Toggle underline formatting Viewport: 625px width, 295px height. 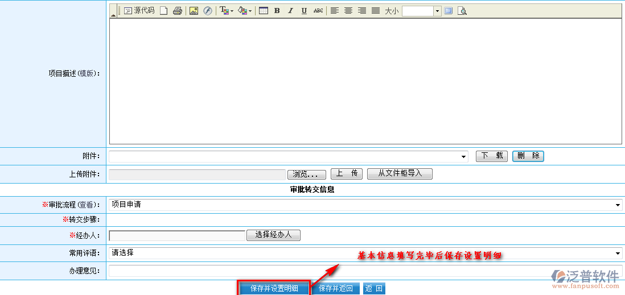point(304,11)
